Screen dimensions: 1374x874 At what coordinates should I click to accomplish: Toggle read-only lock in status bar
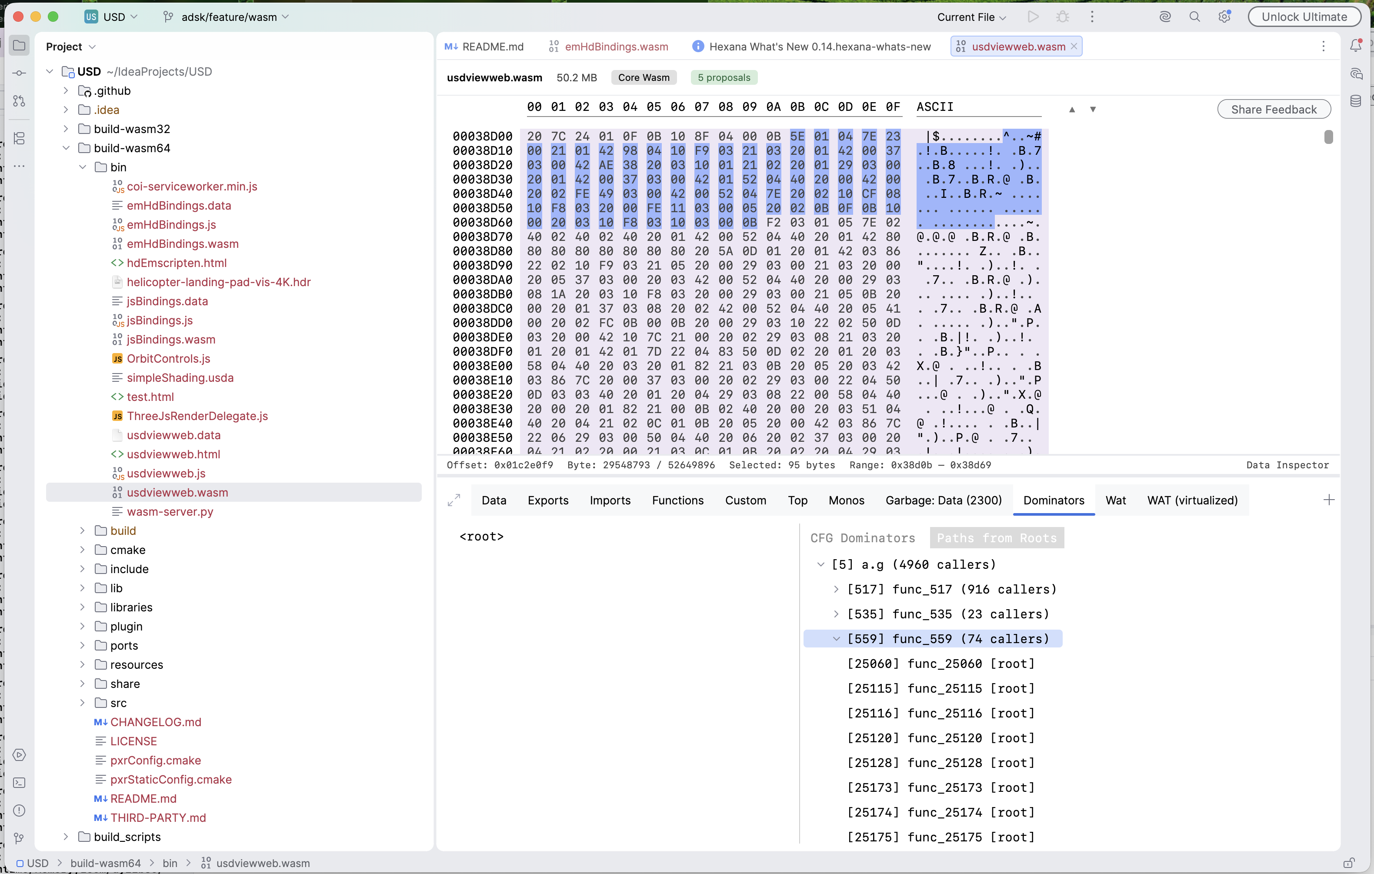coord(1350,863)
